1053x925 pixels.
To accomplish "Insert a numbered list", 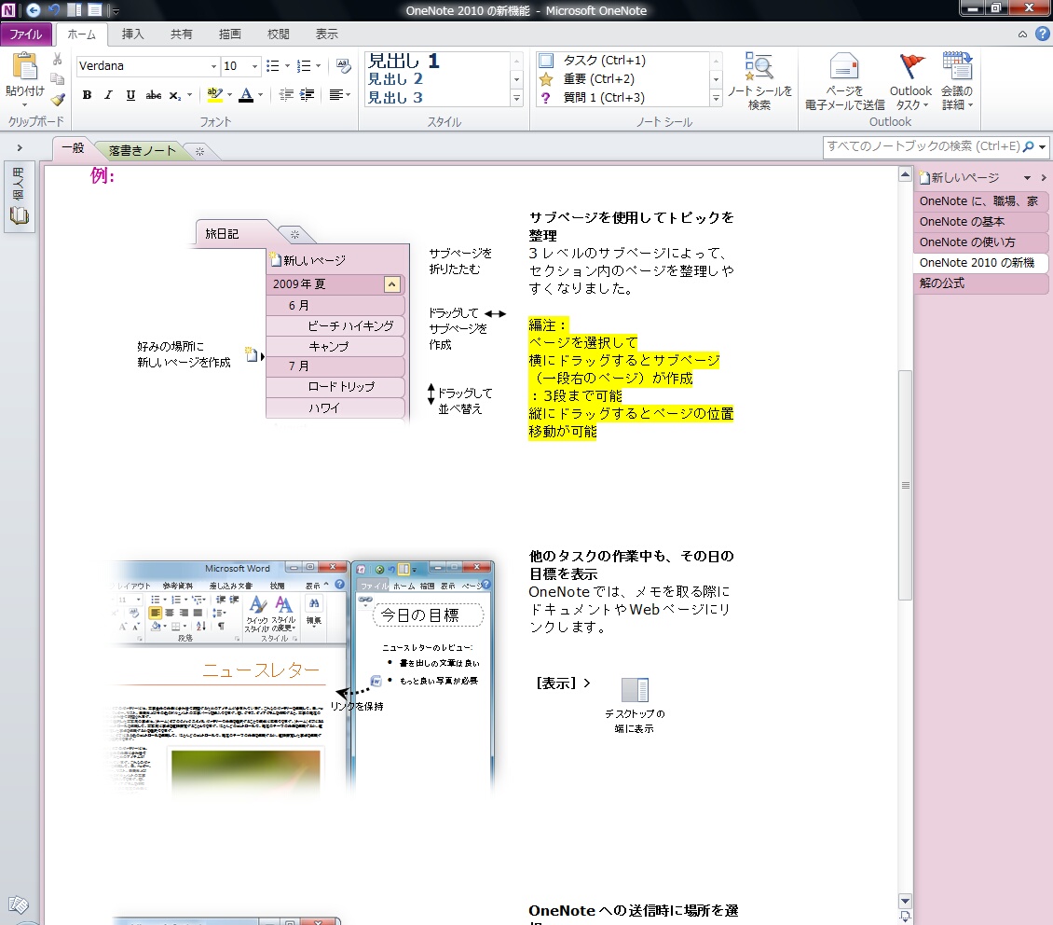I will tap(304, 66).
